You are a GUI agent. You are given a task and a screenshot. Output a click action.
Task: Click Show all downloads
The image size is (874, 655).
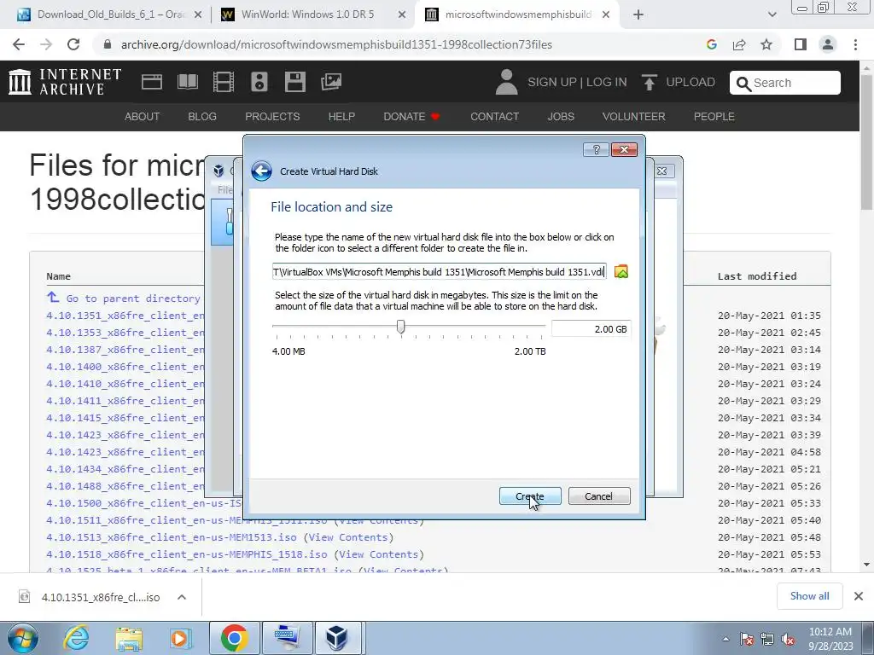click(x=809, y=596)
